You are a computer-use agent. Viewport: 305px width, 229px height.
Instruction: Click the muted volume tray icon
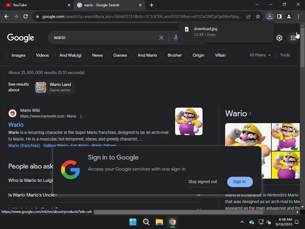[x=269, y=222]
